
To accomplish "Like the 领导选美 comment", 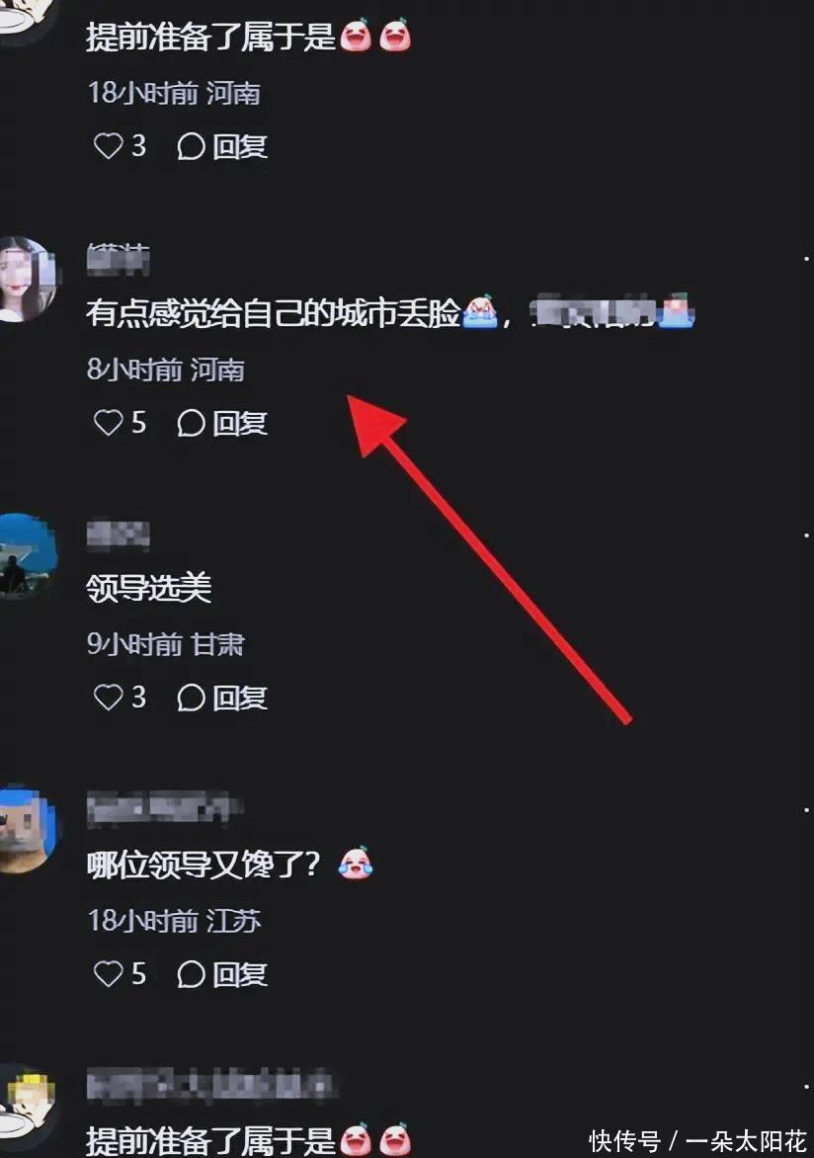I will [108, 698].
